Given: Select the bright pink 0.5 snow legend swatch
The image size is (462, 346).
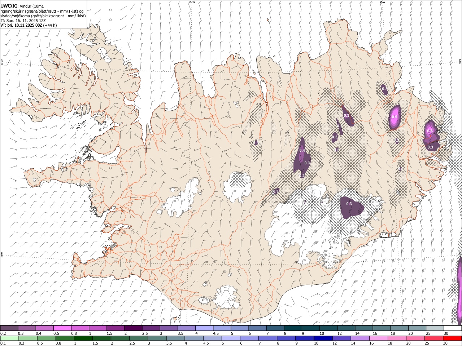Looking at the screenshot, I should click(62, 328).
